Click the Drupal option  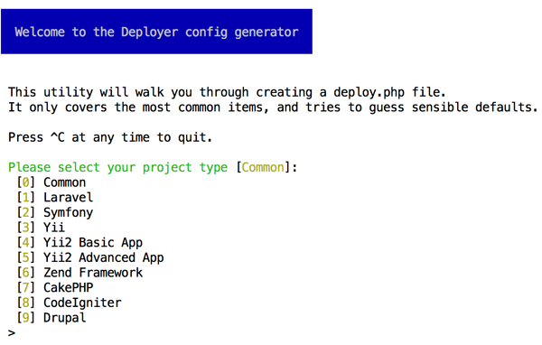click(x=64, y=318)
